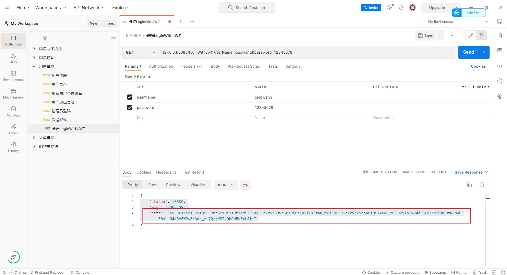
Task: Switch response view to Raw
Action: point(152,185)
